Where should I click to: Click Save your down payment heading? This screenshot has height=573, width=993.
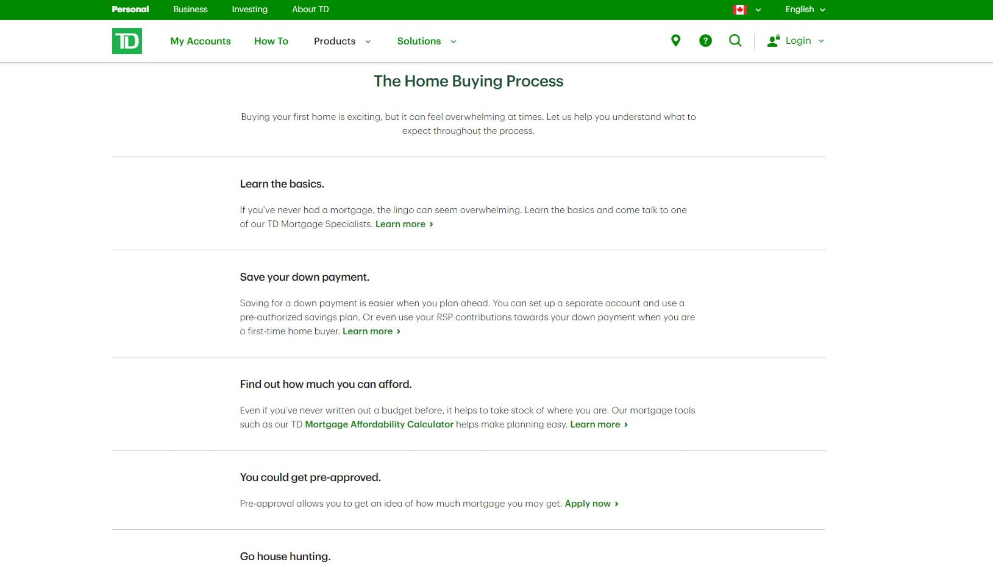click(304, 277)
